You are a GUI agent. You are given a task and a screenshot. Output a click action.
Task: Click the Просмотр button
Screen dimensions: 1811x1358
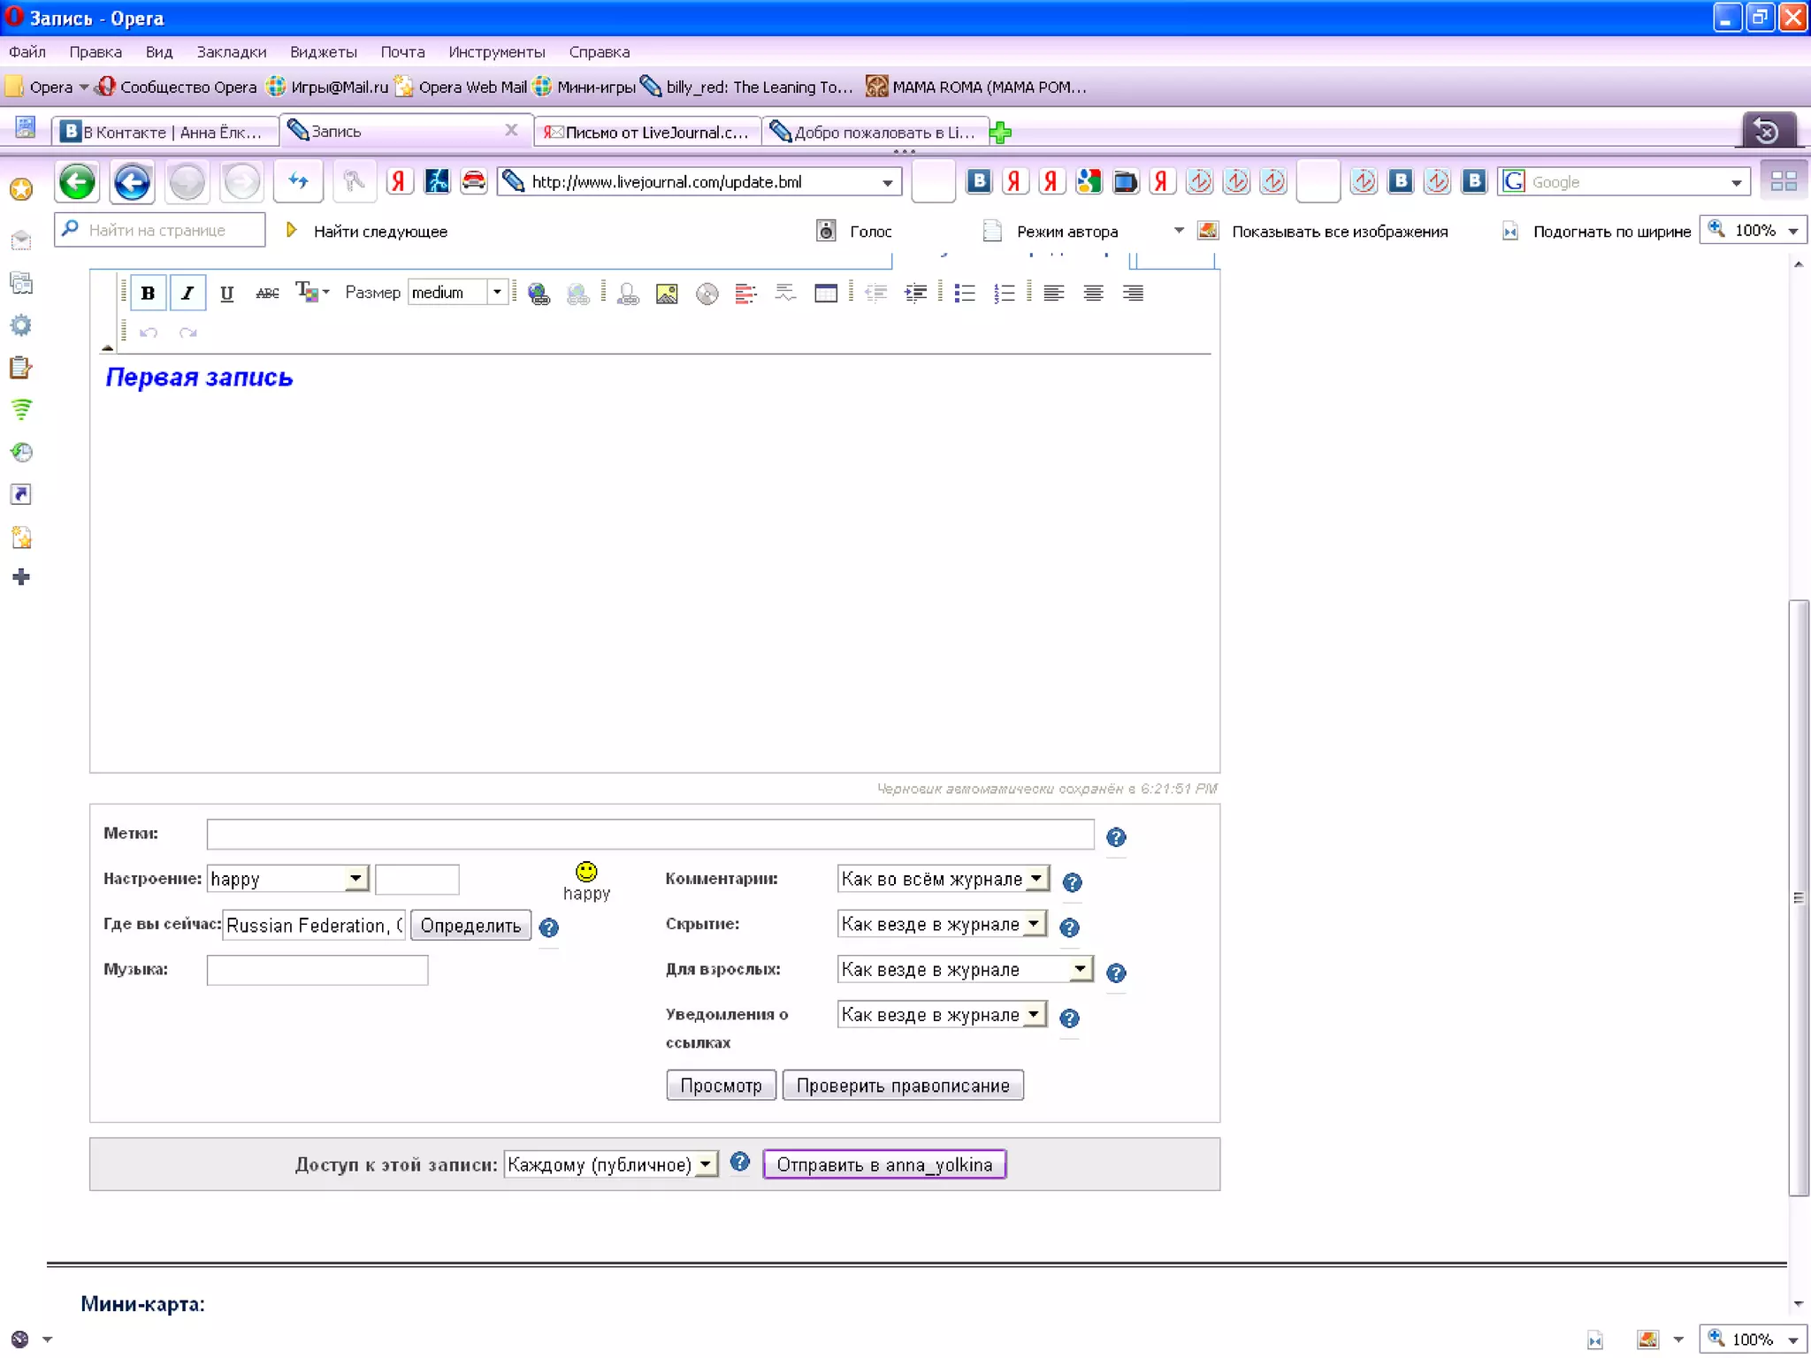721,1086
